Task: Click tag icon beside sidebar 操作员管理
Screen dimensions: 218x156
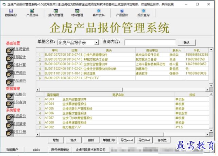Action: point(10,51)
